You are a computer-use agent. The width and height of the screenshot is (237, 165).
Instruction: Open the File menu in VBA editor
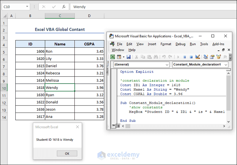click(120, 44)
